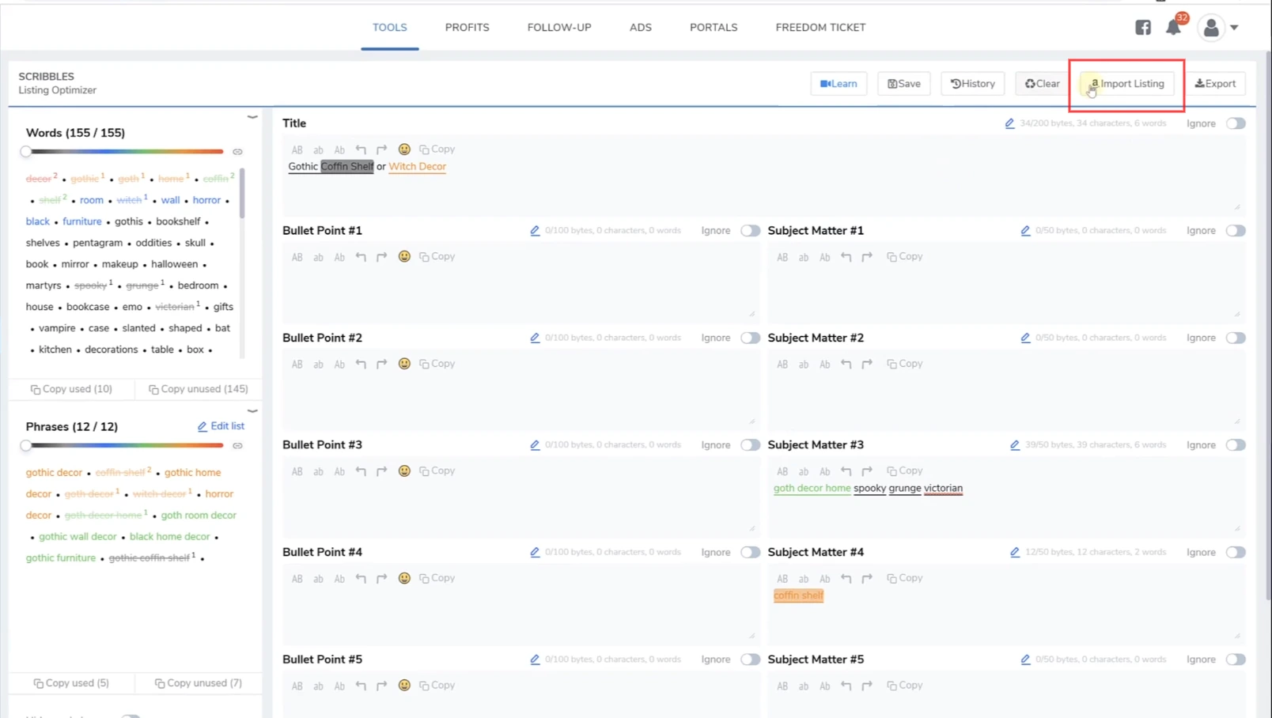1272x718 pixels.
Task: Switch to the Profits tab
Action: click(467, 28)
